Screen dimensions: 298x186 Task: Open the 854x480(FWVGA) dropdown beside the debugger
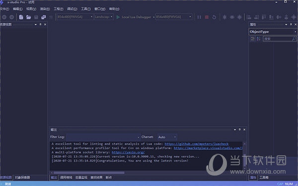[174, 17]
